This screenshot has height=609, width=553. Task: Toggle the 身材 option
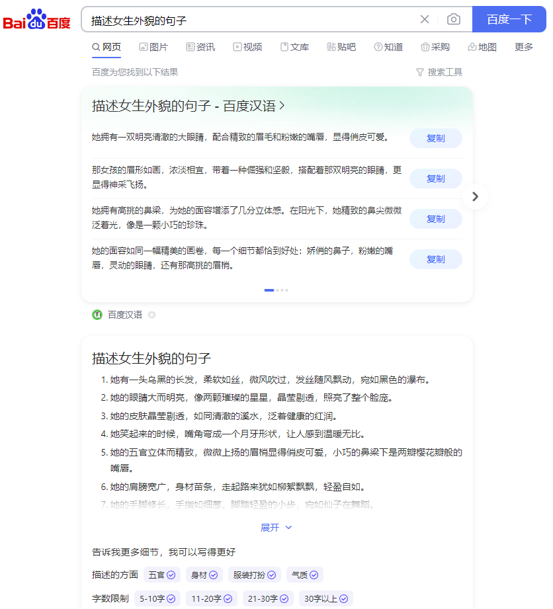[x=204, y=575]
